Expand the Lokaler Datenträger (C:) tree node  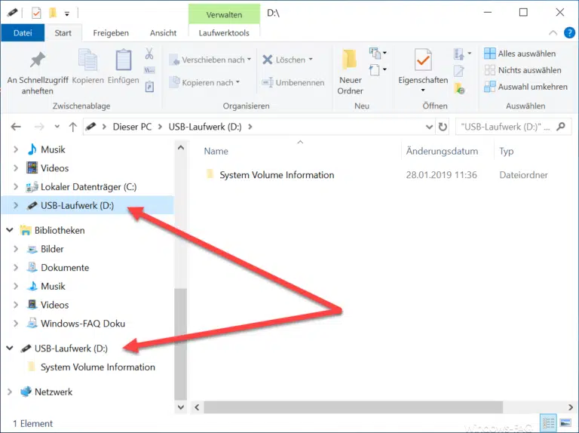pos(16,186)
